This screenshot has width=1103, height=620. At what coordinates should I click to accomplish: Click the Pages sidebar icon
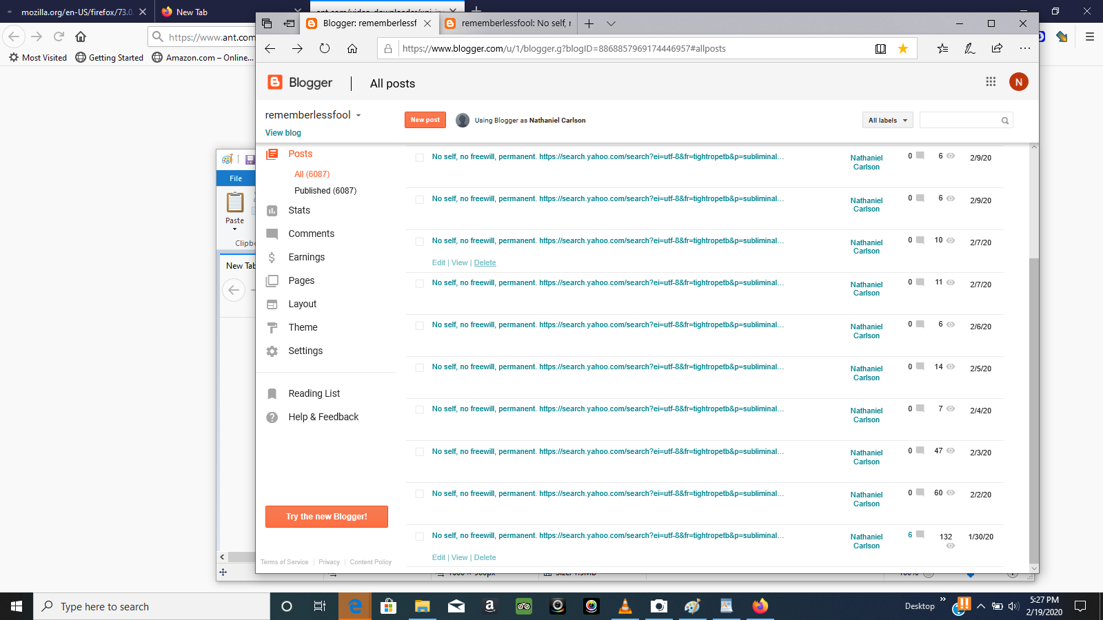coord(272,280)
